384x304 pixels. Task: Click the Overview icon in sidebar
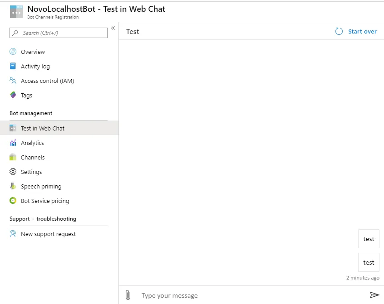click(13, 52)
